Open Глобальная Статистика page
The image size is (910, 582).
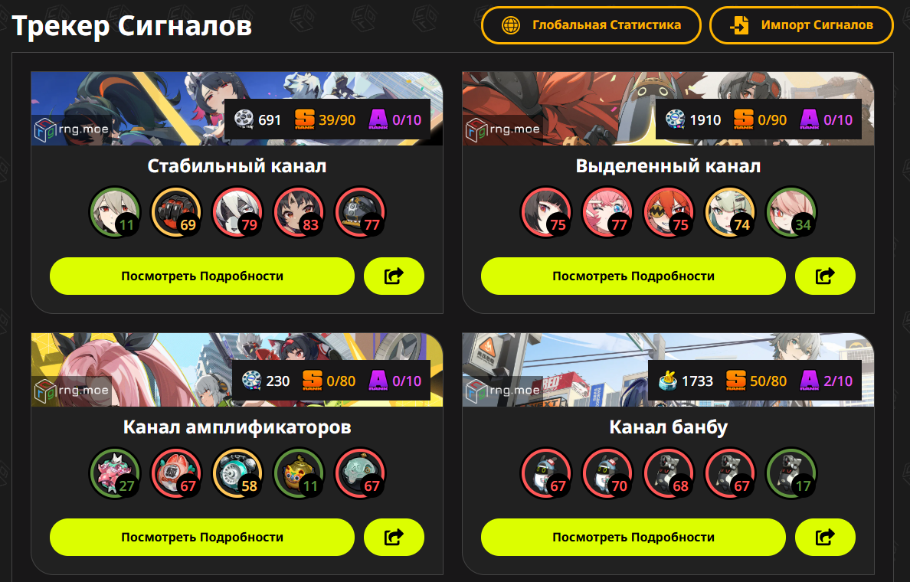[x=591, y=25]
